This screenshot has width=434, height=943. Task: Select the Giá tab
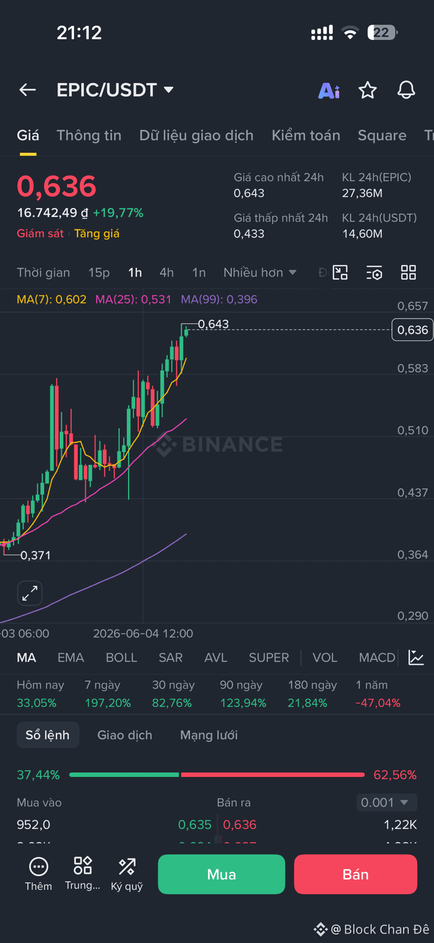28,135
